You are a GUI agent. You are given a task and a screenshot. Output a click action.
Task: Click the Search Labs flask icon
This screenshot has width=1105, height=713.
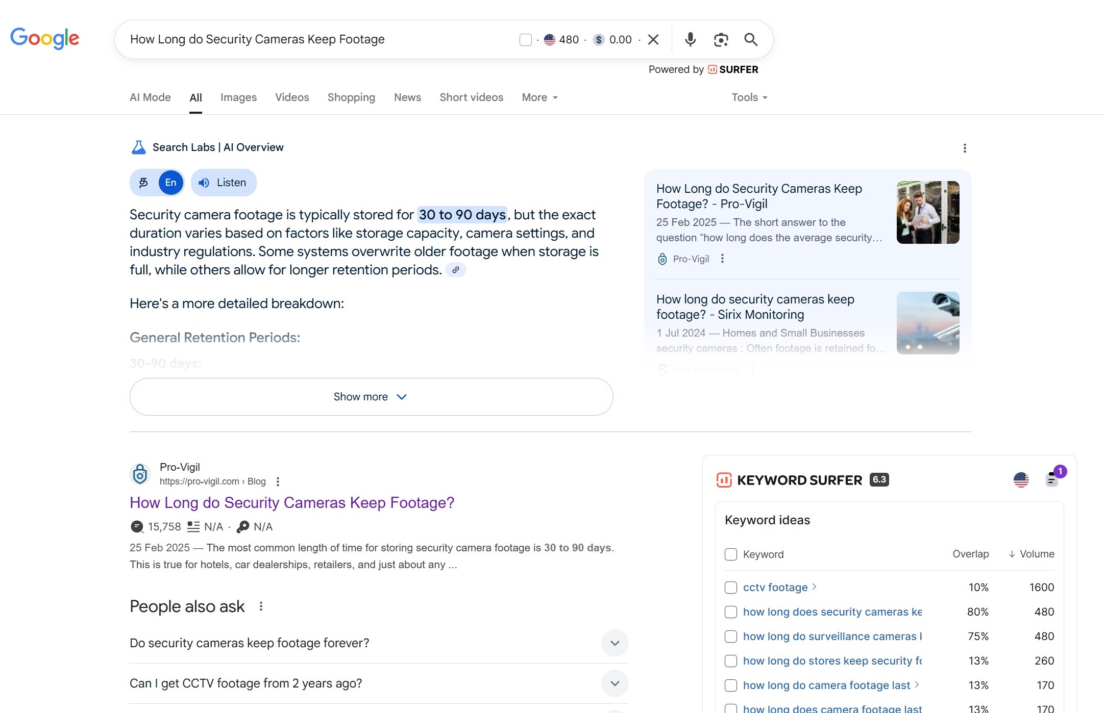click(x=138, y=147)
